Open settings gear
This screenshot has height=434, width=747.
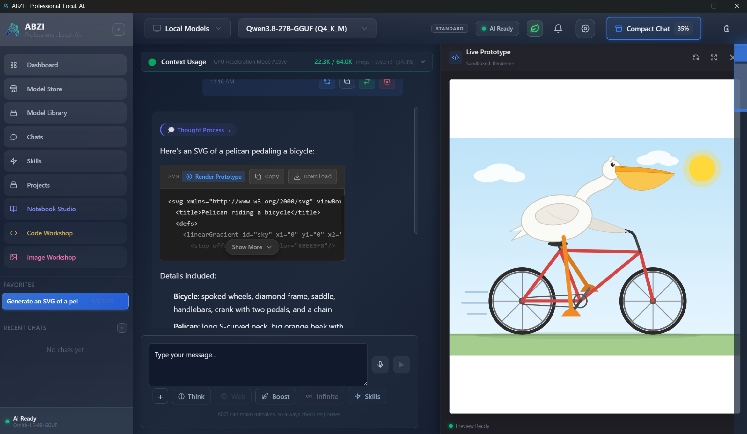pyautogui.click(x=585, y=28)
